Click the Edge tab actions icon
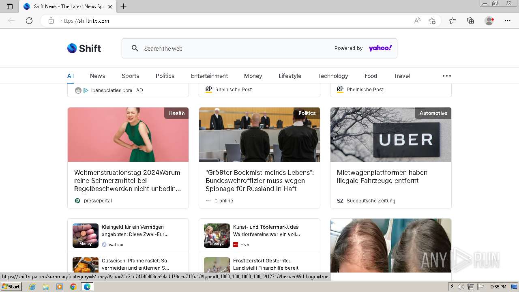Screen dimensions: 519x292 pos(10,6)
